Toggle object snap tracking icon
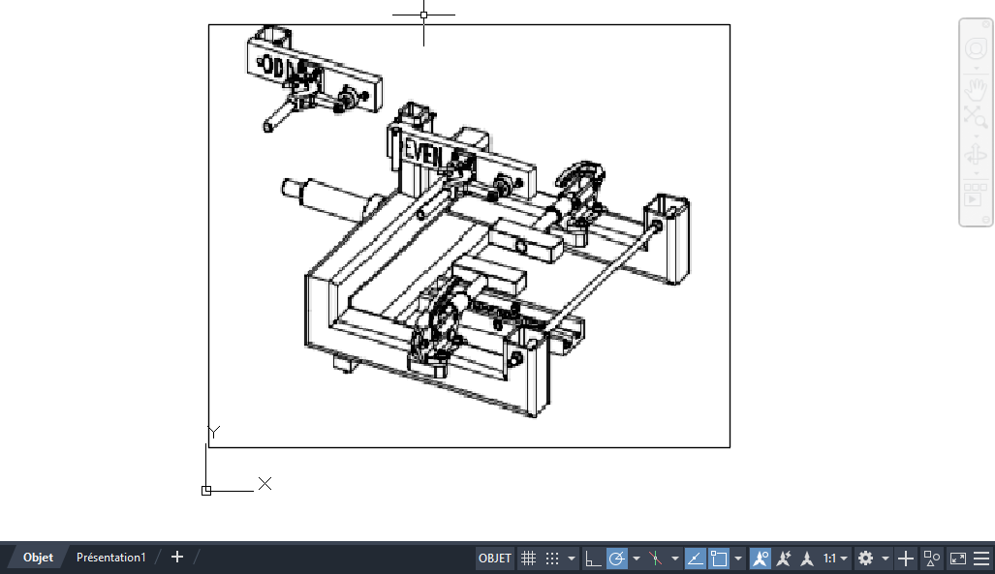 [695, 559]
